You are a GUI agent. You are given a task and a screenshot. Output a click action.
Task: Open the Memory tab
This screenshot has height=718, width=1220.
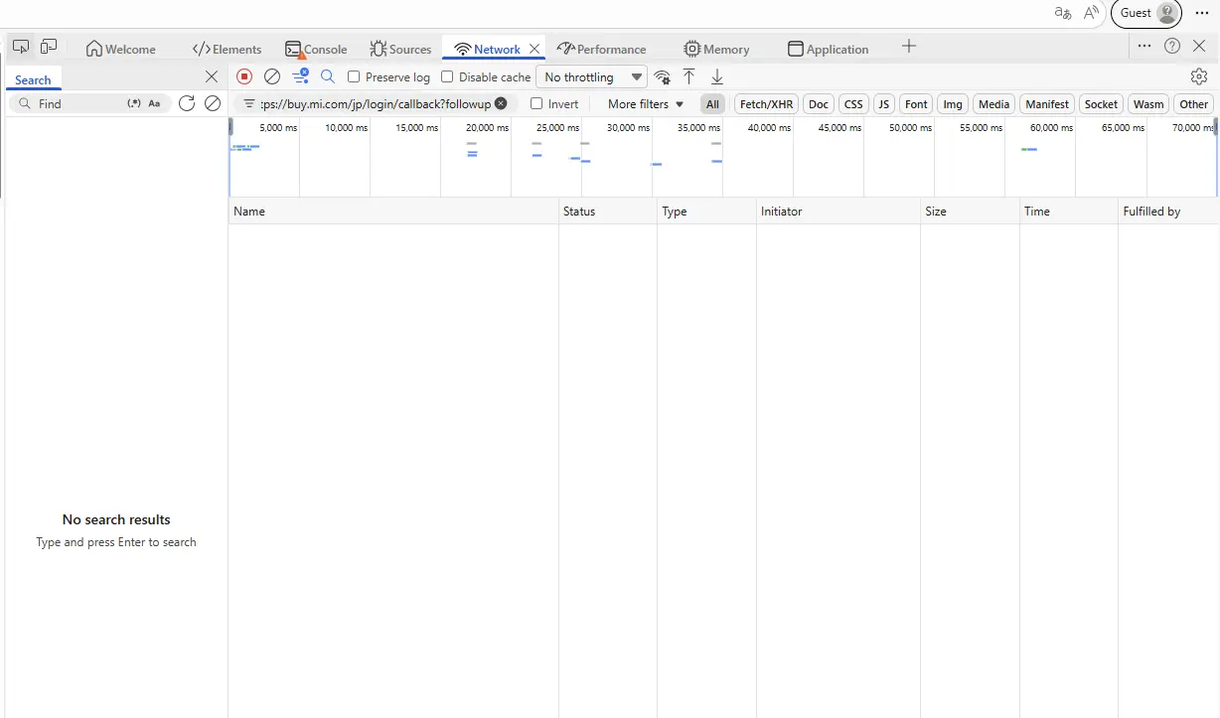pos(716,49)
